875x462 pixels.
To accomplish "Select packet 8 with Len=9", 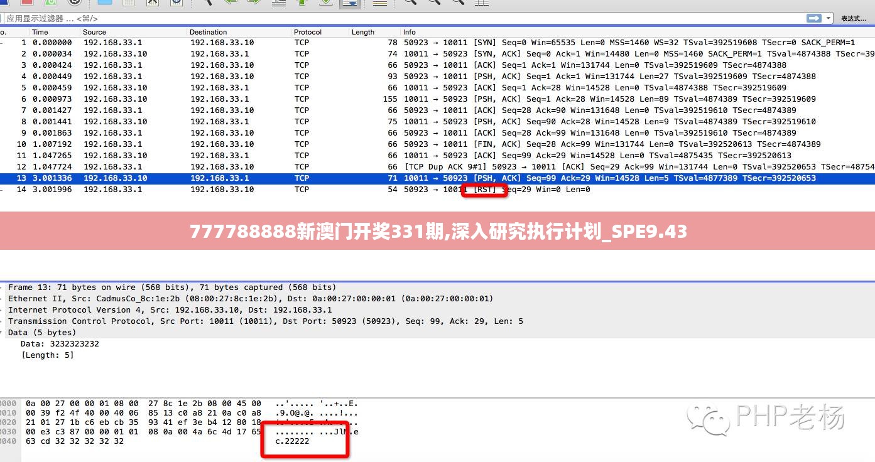I will tap(437, 122).
